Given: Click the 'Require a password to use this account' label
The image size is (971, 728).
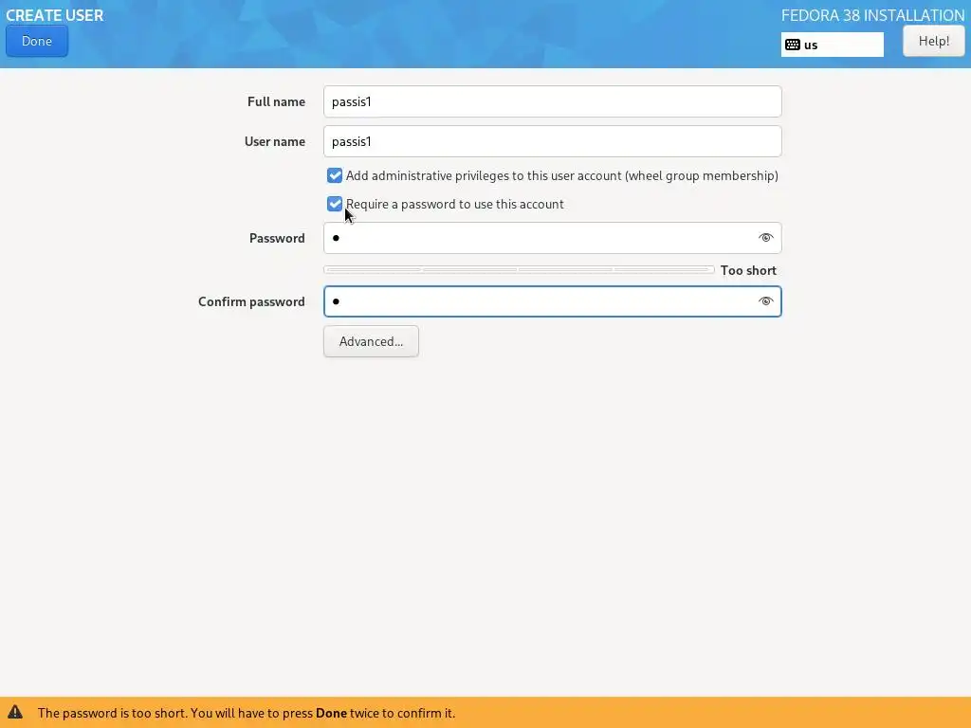Looking at the screenshot, I should [x=454, y=205].
